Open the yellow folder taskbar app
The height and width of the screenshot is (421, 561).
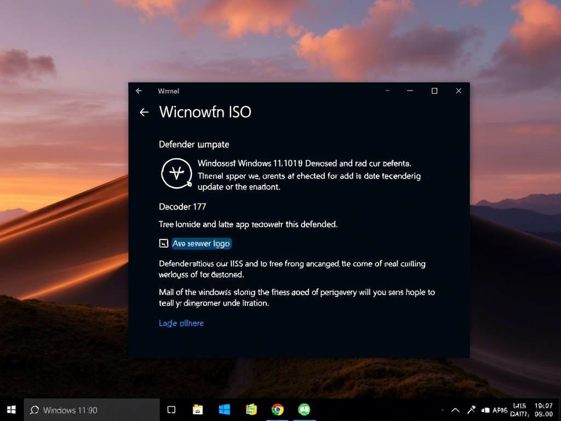pos(251,409)
